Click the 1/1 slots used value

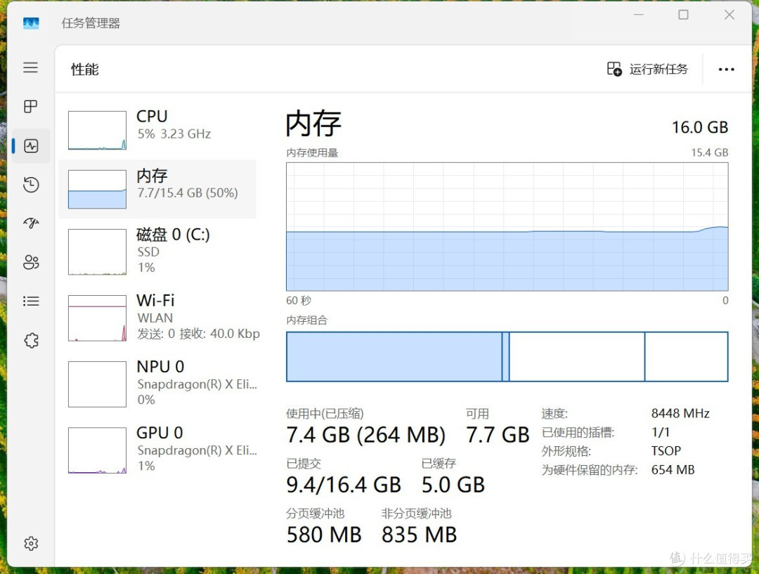click(x=661, y=432)
